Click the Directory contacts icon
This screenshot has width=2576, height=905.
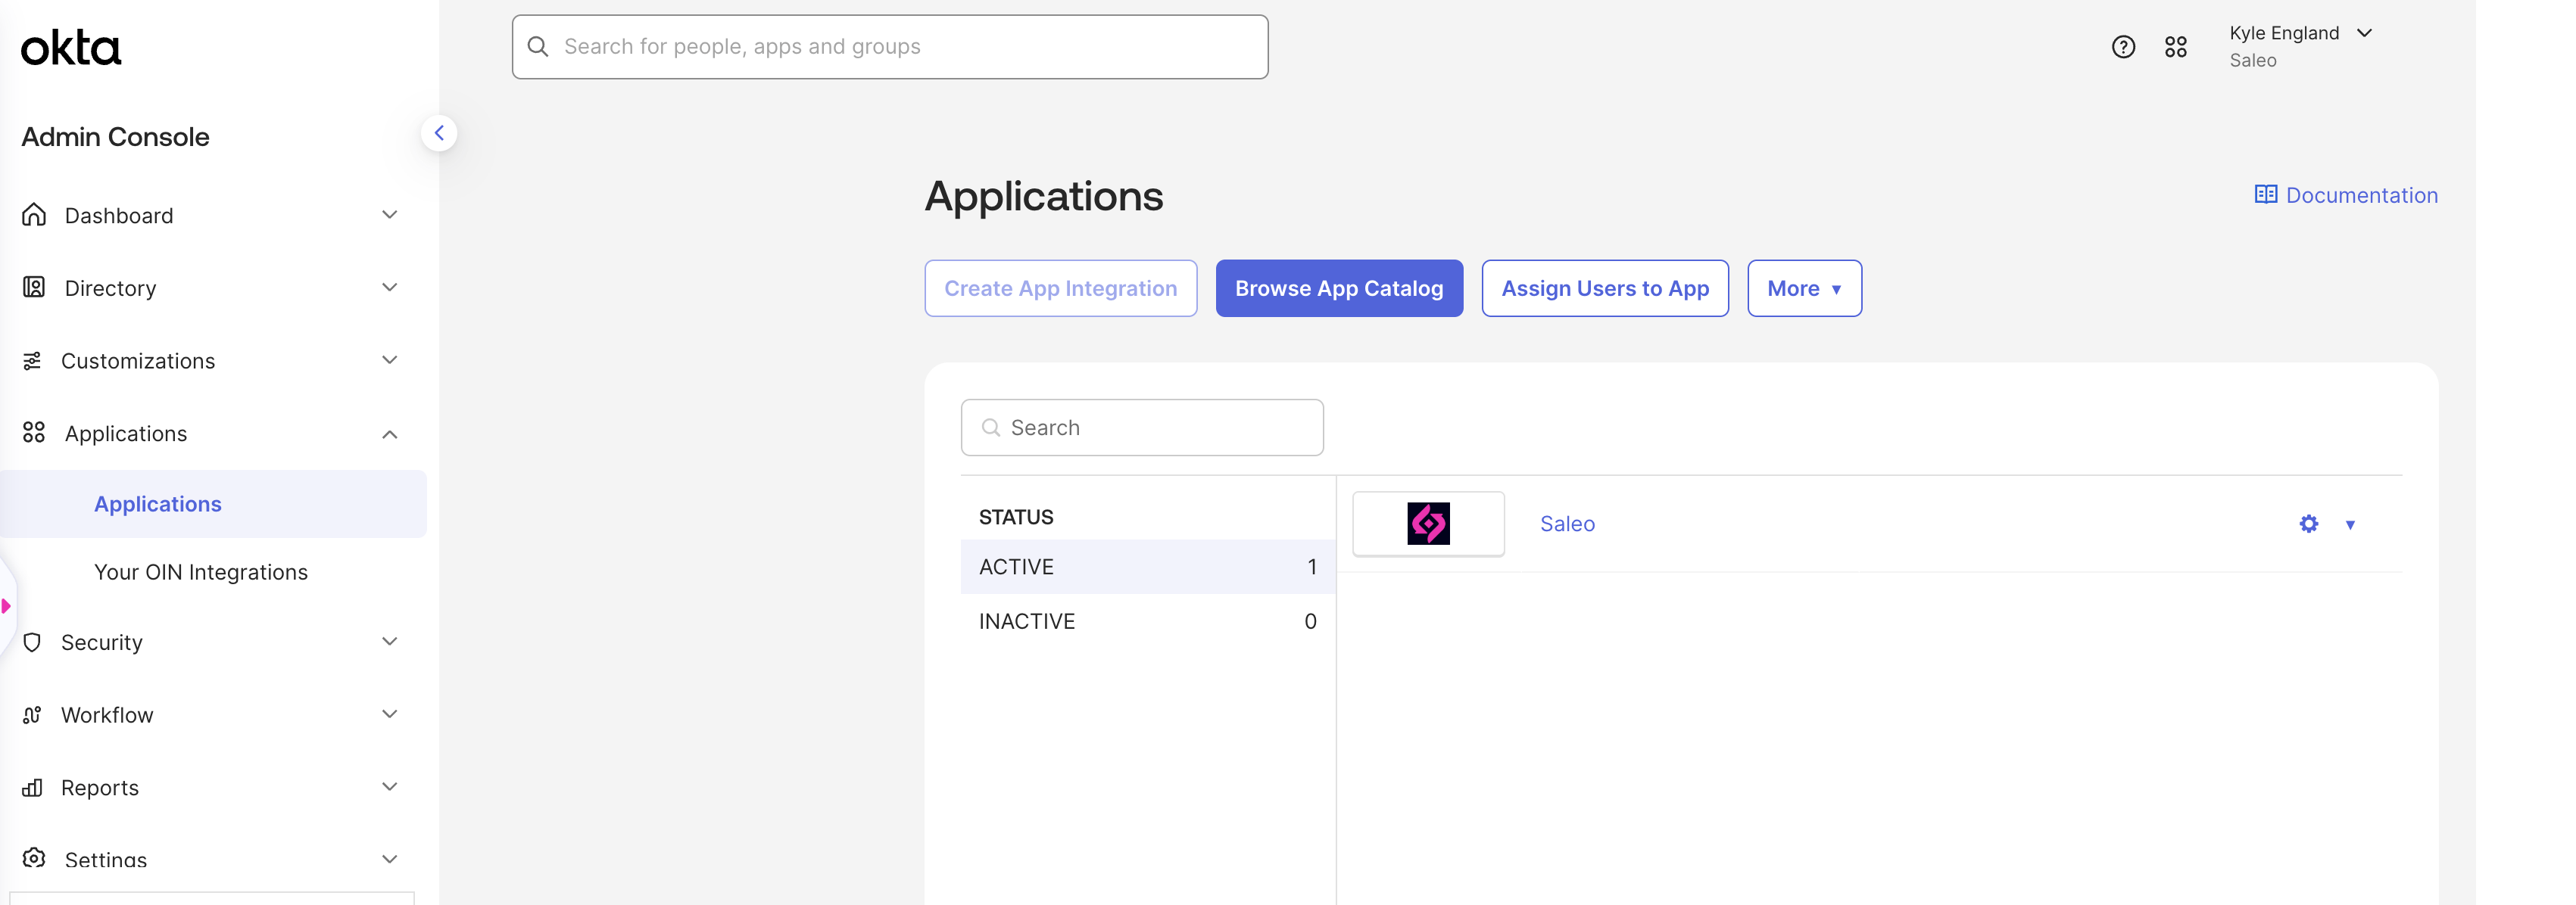coord(34,288)
